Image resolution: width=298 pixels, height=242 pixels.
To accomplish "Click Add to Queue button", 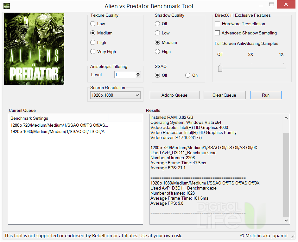I will (174, 95).
